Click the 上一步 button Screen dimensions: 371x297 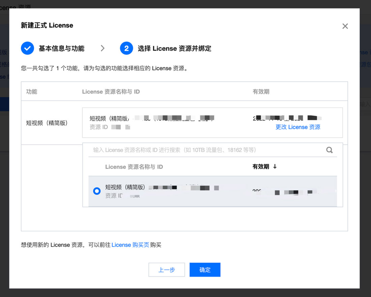click(x=167, y=270)
